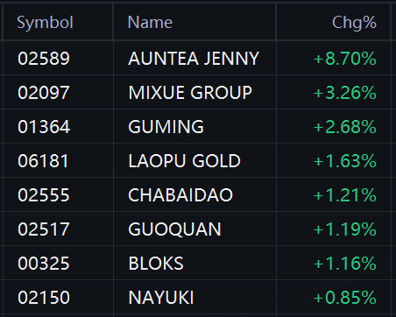
Task: Sort by the Symbol column header
Action: (45, 23)
